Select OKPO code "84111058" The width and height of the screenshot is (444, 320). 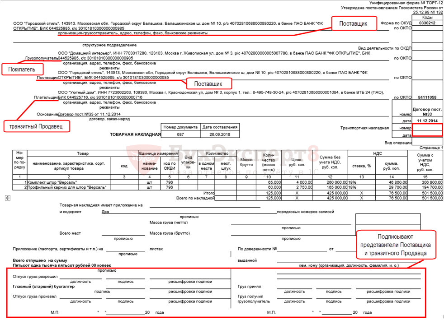pyautogui.click(x=427, y=97)
